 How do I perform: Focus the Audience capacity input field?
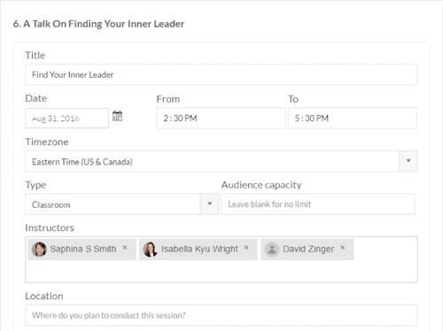click(x=318, y=204)
